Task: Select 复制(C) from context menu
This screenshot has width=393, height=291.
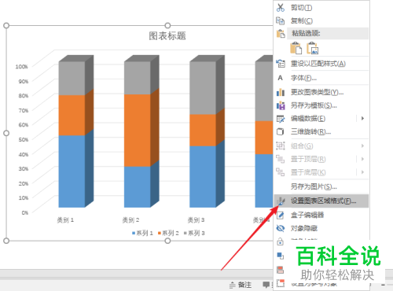Action: [302, 20]
